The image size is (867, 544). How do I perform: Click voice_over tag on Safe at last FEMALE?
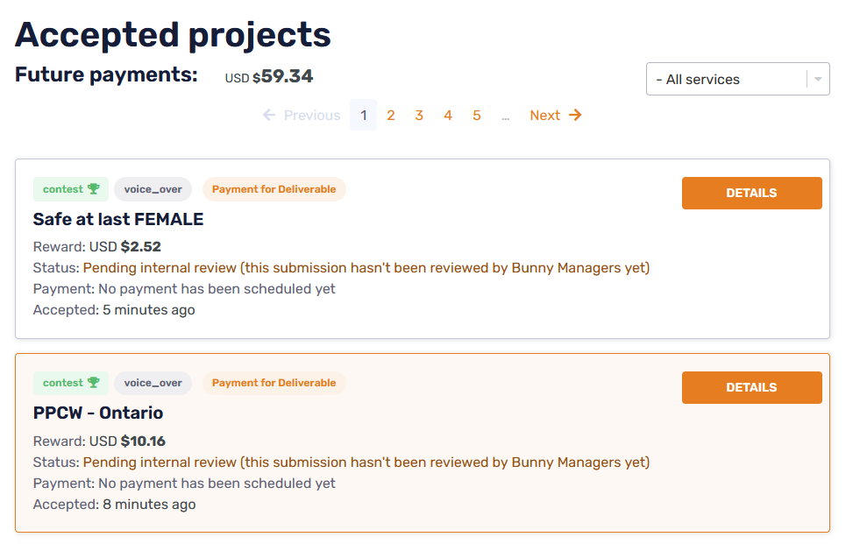point(153,189)
